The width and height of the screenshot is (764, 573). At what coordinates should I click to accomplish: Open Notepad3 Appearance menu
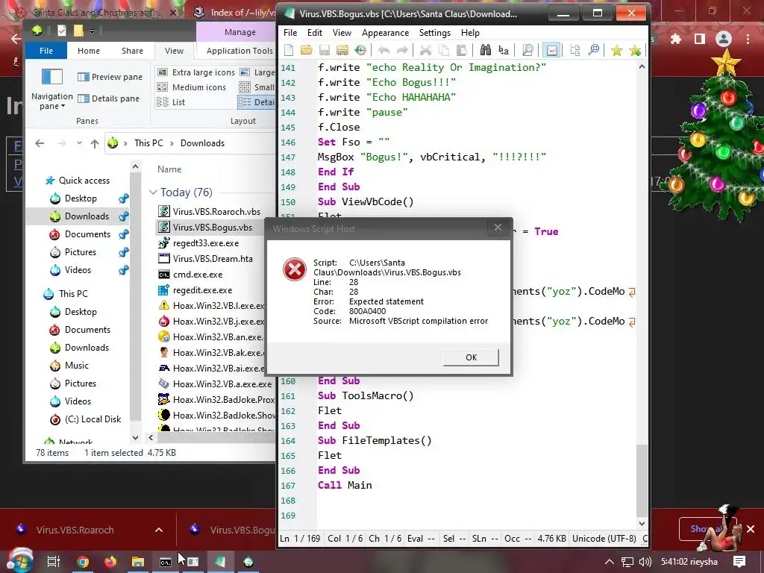click(x=385, y=33)
